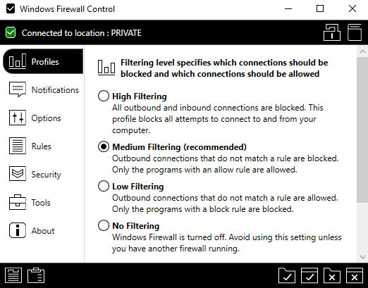The height and width of the screenshot is (288, 368).
Task: Click the scrollbar down arrow
Action: (362, 257)
